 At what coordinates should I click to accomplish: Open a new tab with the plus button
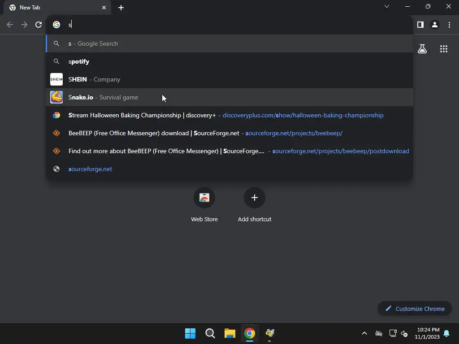(121, 8)
